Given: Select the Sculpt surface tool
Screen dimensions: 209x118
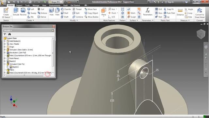Looking at the screenshot, I should pyautogui.click(x=132, y=17).
